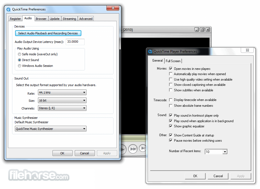260x189 pixels.
Task: Click Select Audio Playback and Recording Devices
Action: [x=48, y=33]
